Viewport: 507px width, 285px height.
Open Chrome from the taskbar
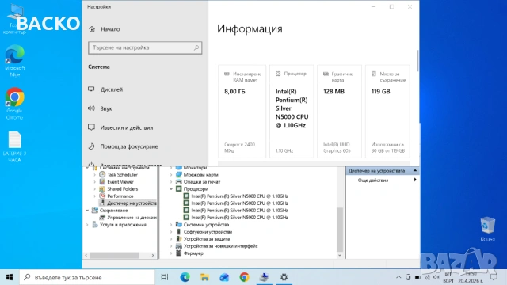point(244,277)
